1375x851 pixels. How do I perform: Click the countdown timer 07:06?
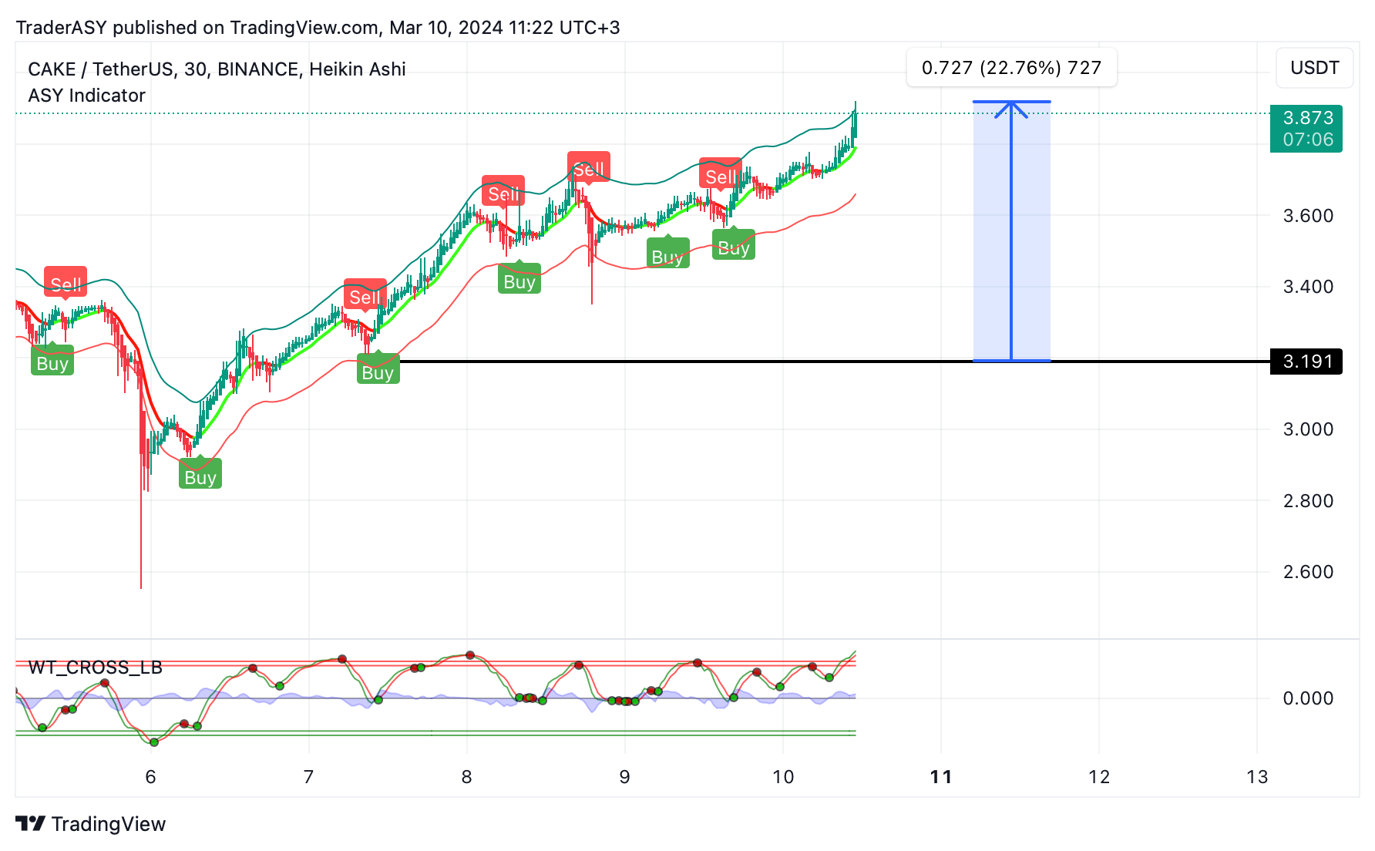[x=1307, y=140]
